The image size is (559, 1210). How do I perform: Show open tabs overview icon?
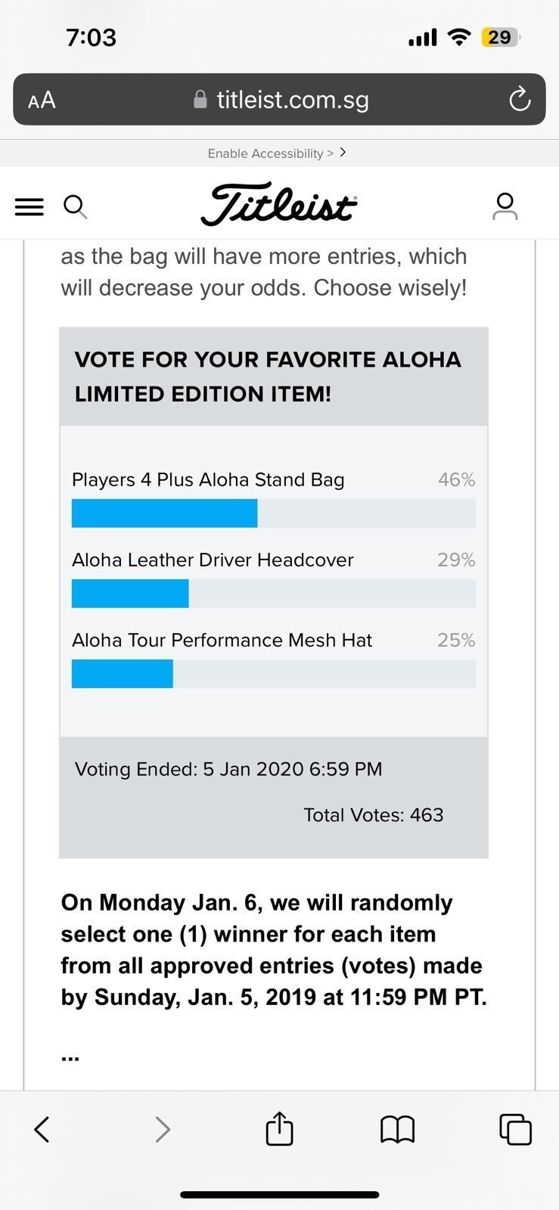(x=515, y=1129)
